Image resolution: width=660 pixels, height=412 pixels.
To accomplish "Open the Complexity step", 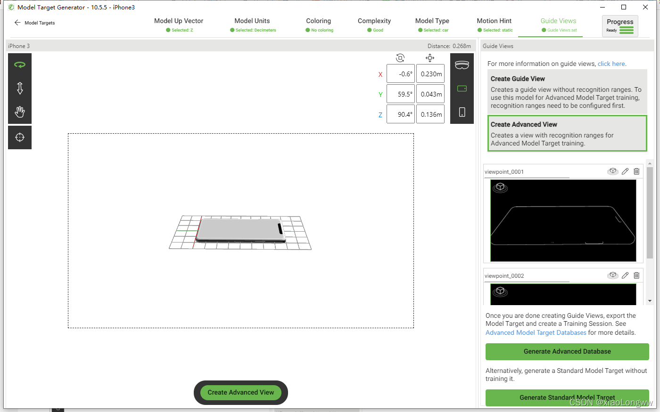I will point(374,25).
